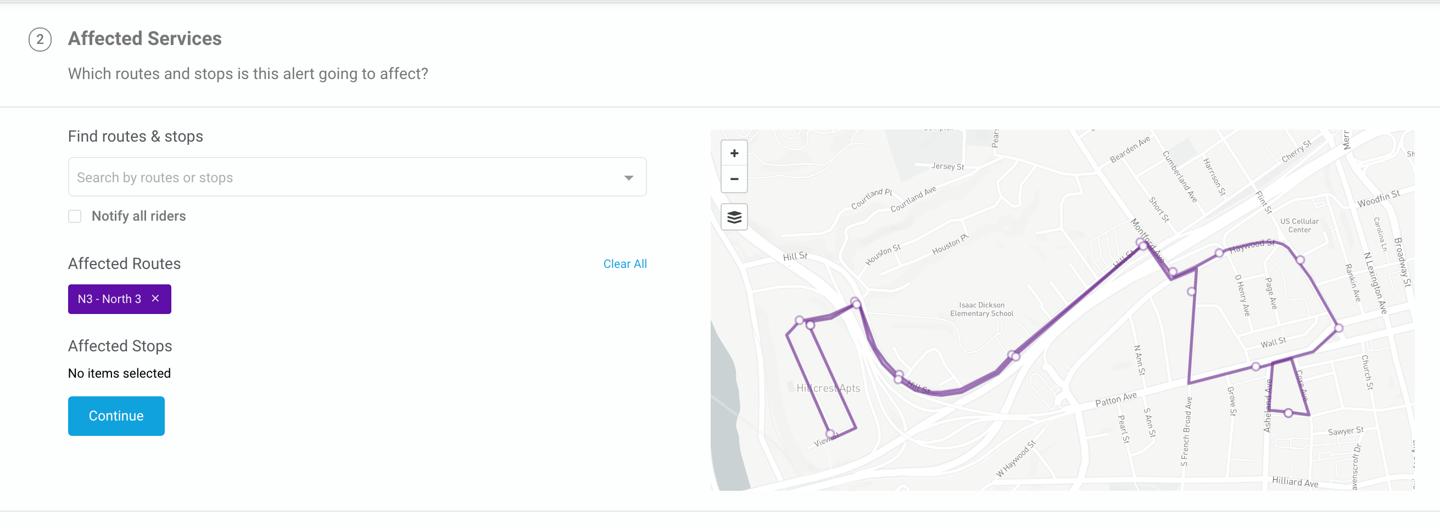Select the stop marker near Wall St
The width and height of the screenshot is (1440, 527).
click(x=1338, y=328)
